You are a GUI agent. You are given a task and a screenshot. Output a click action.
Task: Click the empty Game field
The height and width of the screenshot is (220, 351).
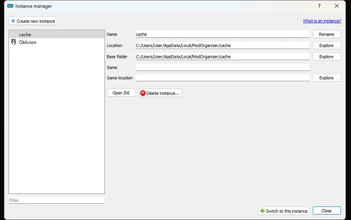222,67
